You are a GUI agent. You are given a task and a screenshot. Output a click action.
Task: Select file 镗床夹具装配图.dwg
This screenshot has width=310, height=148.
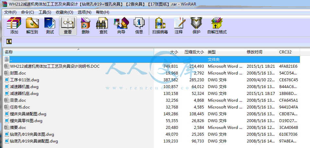[28, 114]
